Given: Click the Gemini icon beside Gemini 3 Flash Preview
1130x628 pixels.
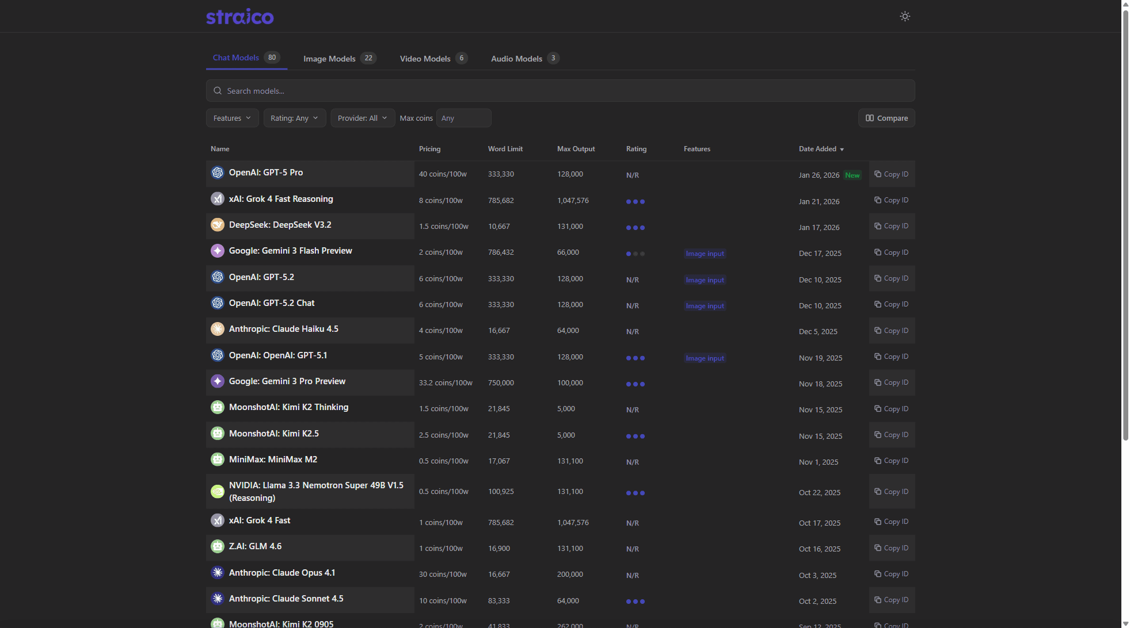Looking at the screenshot, I should tap(218, 251).
